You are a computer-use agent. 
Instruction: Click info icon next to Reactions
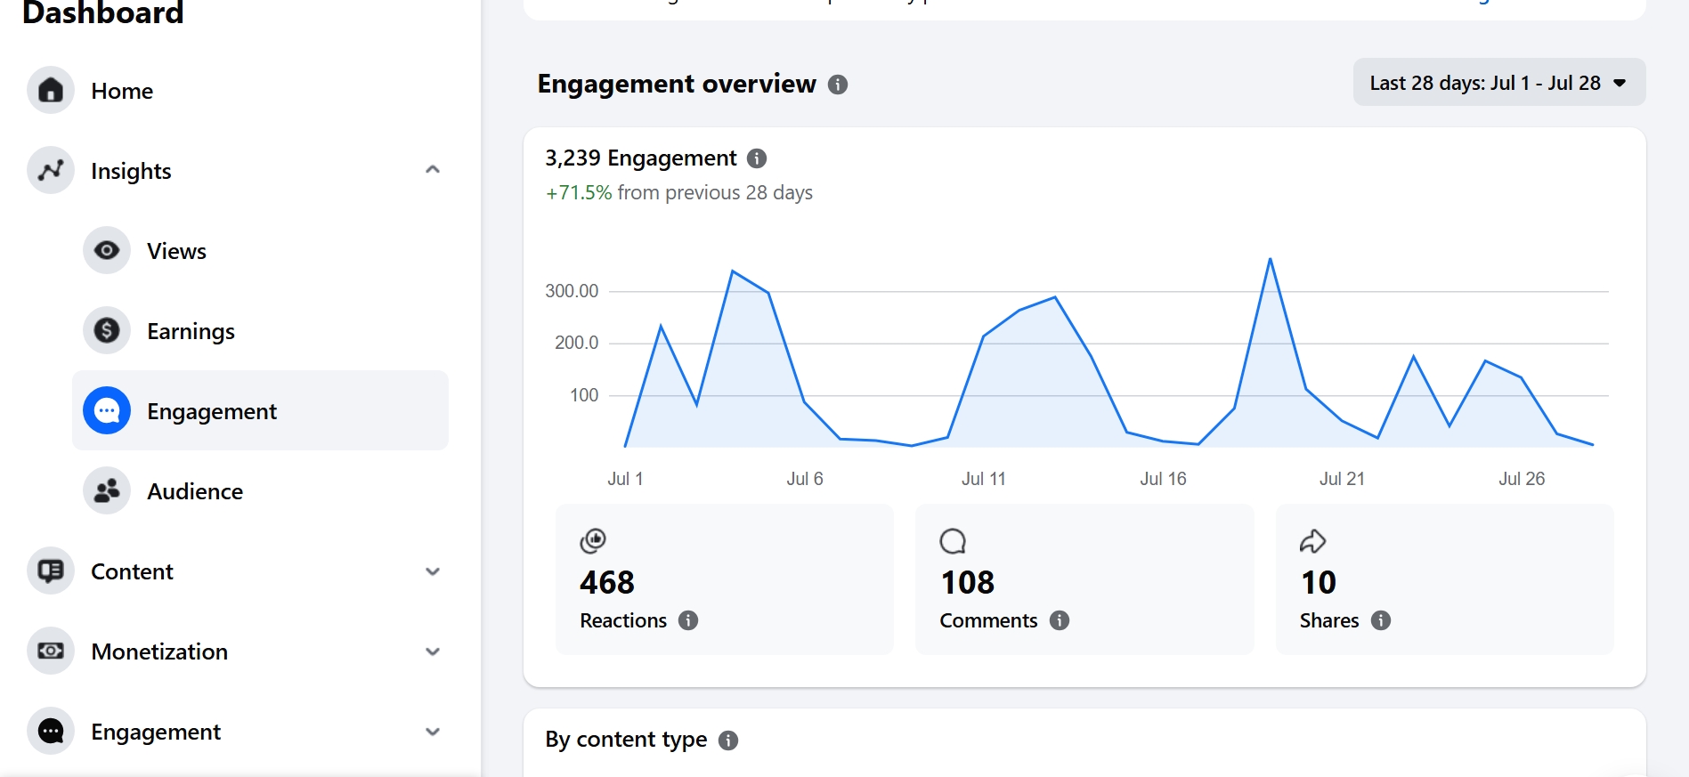pyautogui.click(x=688, y=620)
